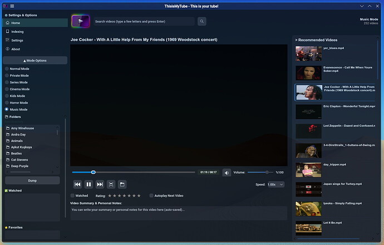Open the hamburger menu in the title bar
Screen dimensions: 384x245
[x=12, y=6]
